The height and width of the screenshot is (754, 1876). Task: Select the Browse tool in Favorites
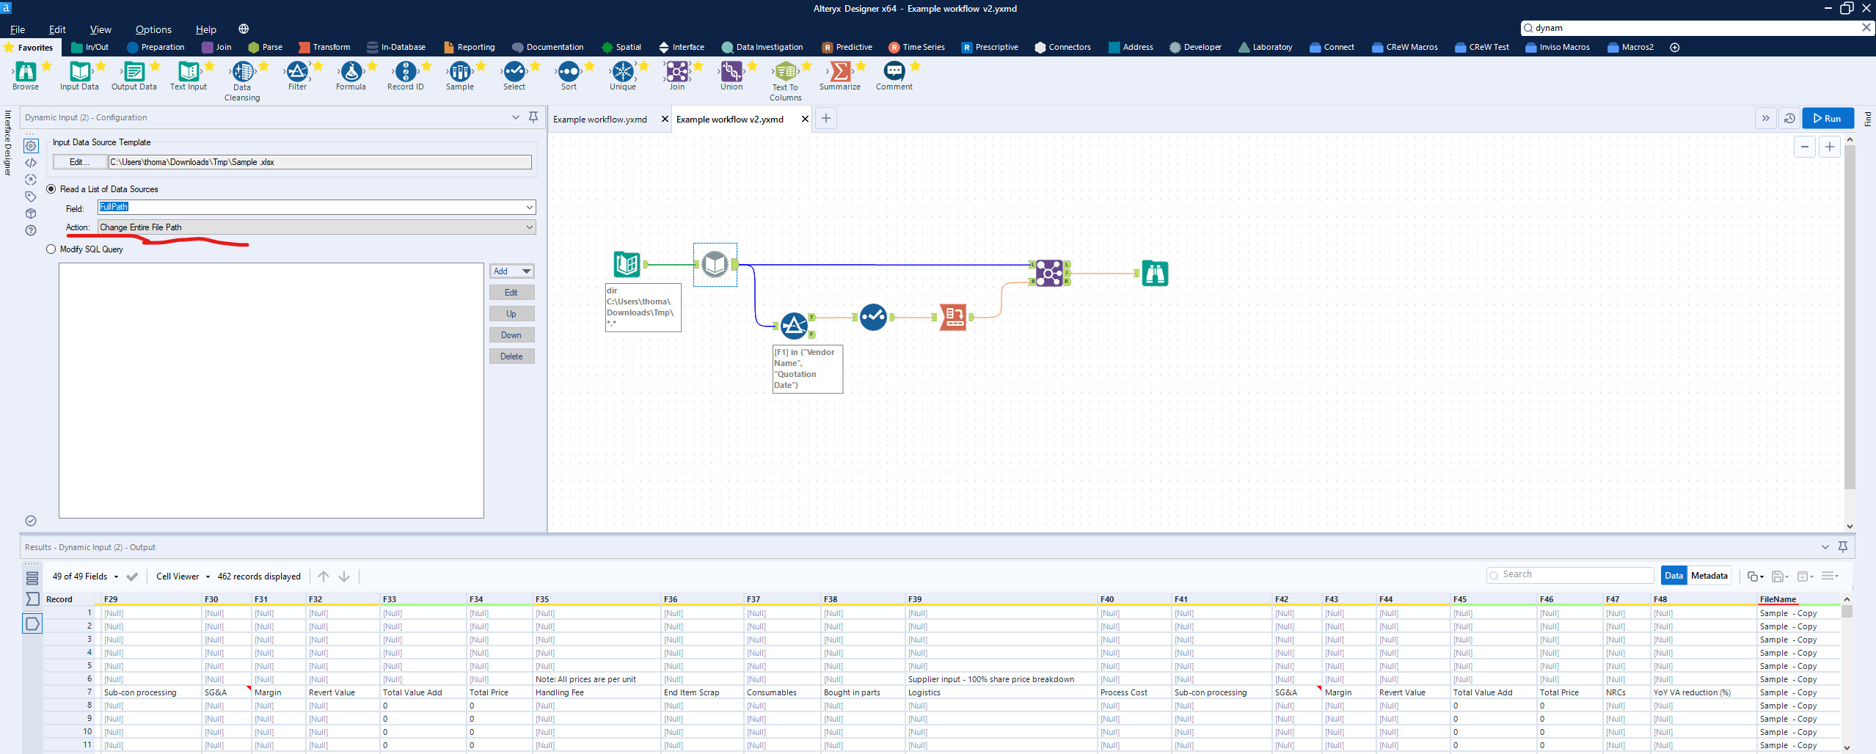(x=26, y=73)
